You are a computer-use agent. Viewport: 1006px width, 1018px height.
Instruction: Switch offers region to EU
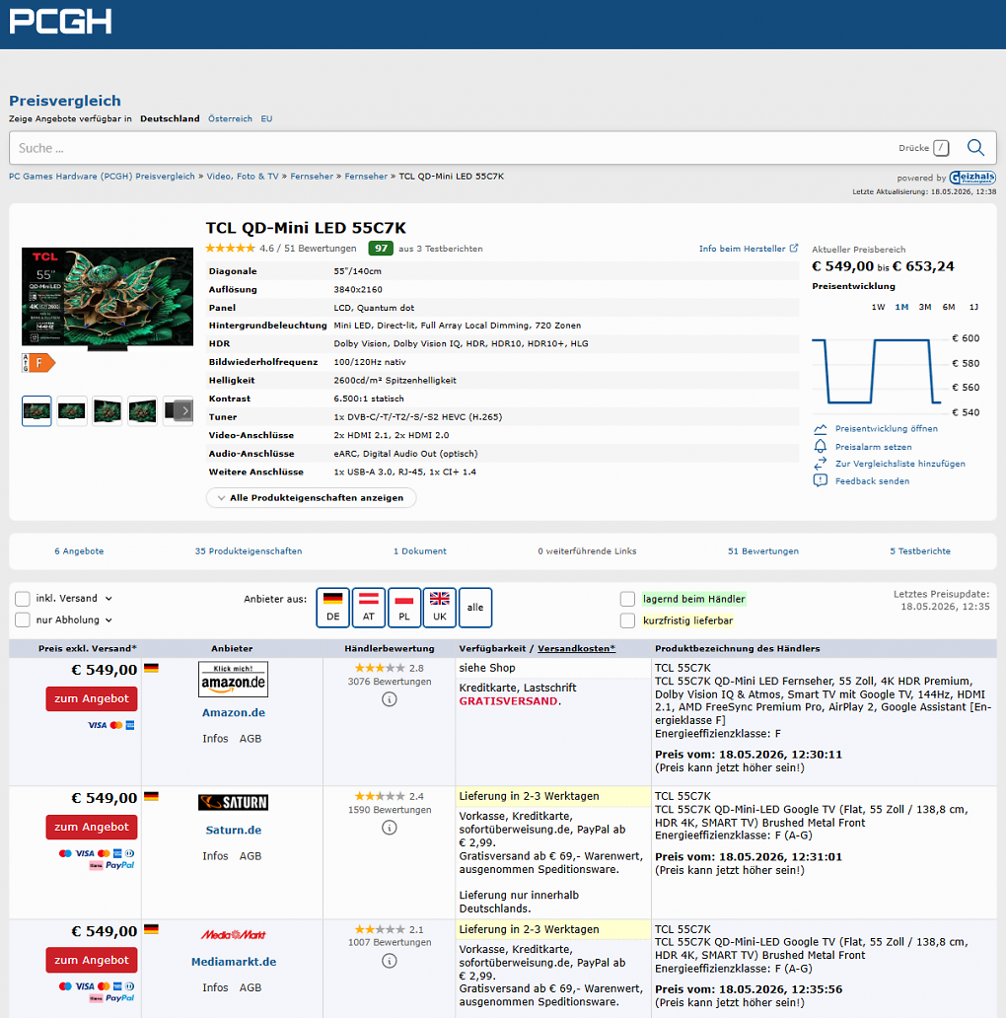pos(266,118)
